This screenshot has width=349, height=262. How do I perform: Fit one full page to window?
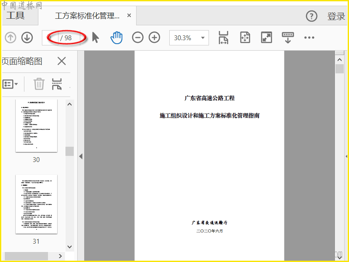coord(245,38)
